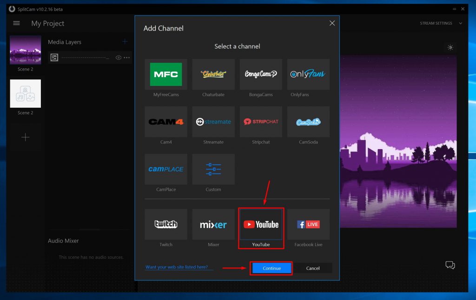The height and width of the screenshot is (300, 476).
Task: Select the Chaturbate channel tile
Action: pos(213,74)
